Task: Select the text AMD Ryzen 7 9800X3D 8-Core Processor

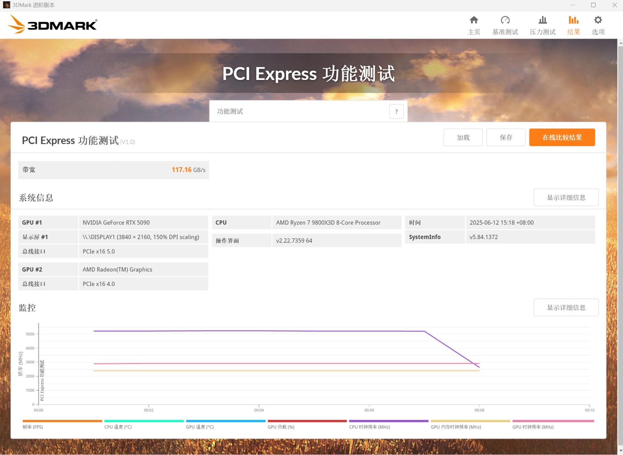Action: pyautogui.click(x=328, y=223)
